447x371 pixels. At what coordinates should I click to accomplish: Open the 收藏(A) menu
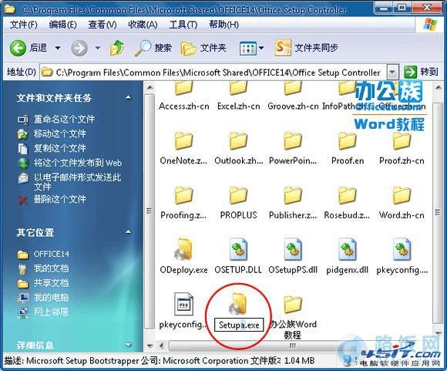click(143, 25)
